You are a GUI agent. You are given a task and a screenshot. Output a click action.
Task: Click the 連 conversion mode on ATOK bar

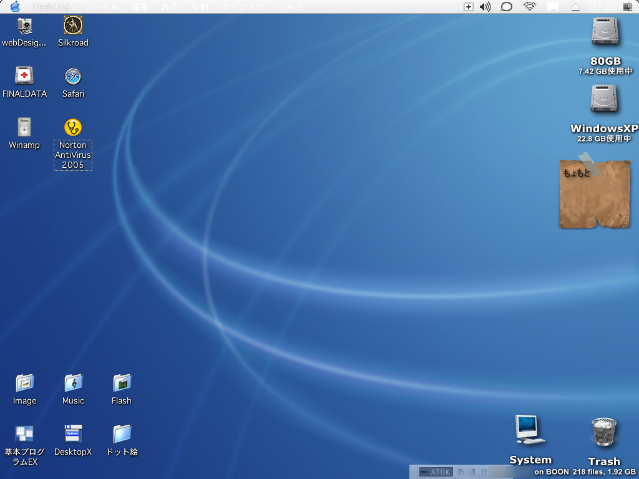click(x=472, y=472)
